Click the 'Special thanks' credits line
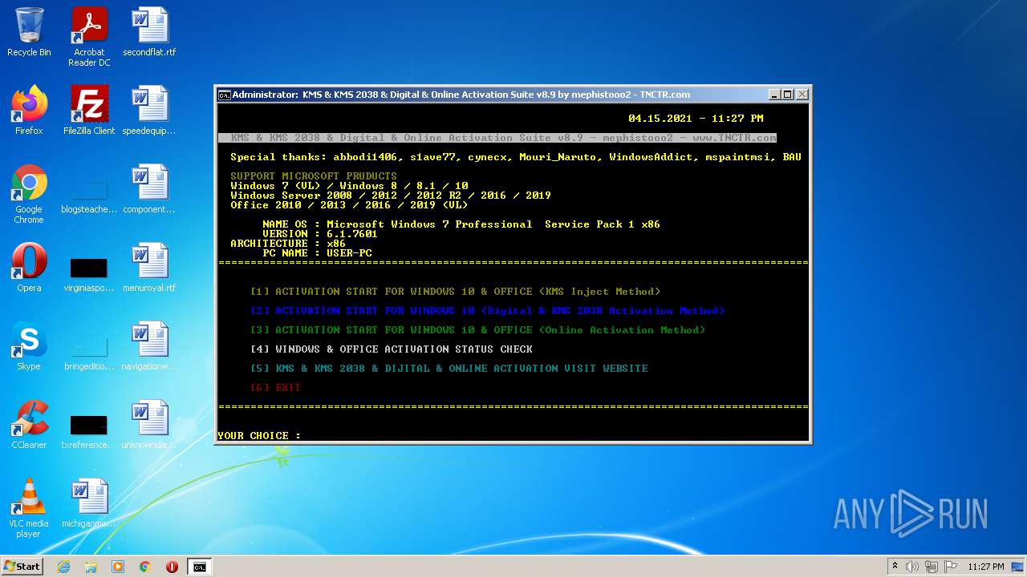1027x577 pixels. 516,157
